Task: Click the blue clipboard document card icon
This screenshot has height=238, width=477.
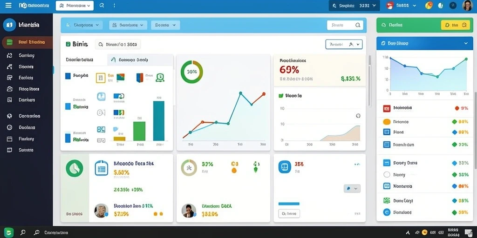Action: pyautogui.click(x=101, y=168)
